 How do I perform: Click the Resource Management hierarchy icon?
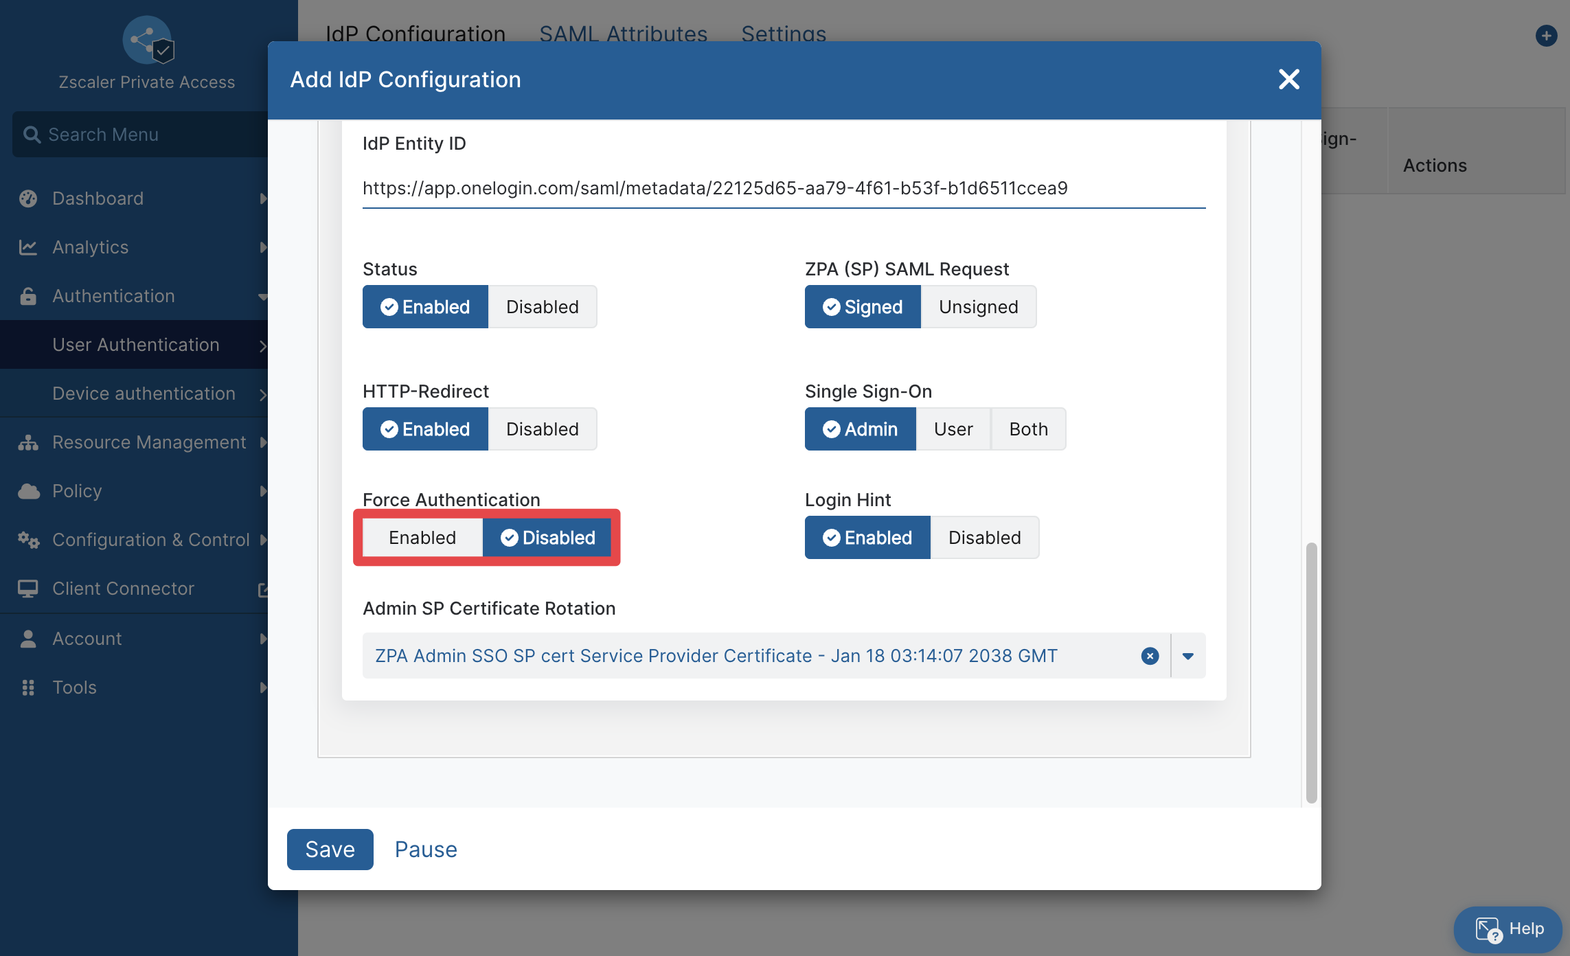coord(28,442)
